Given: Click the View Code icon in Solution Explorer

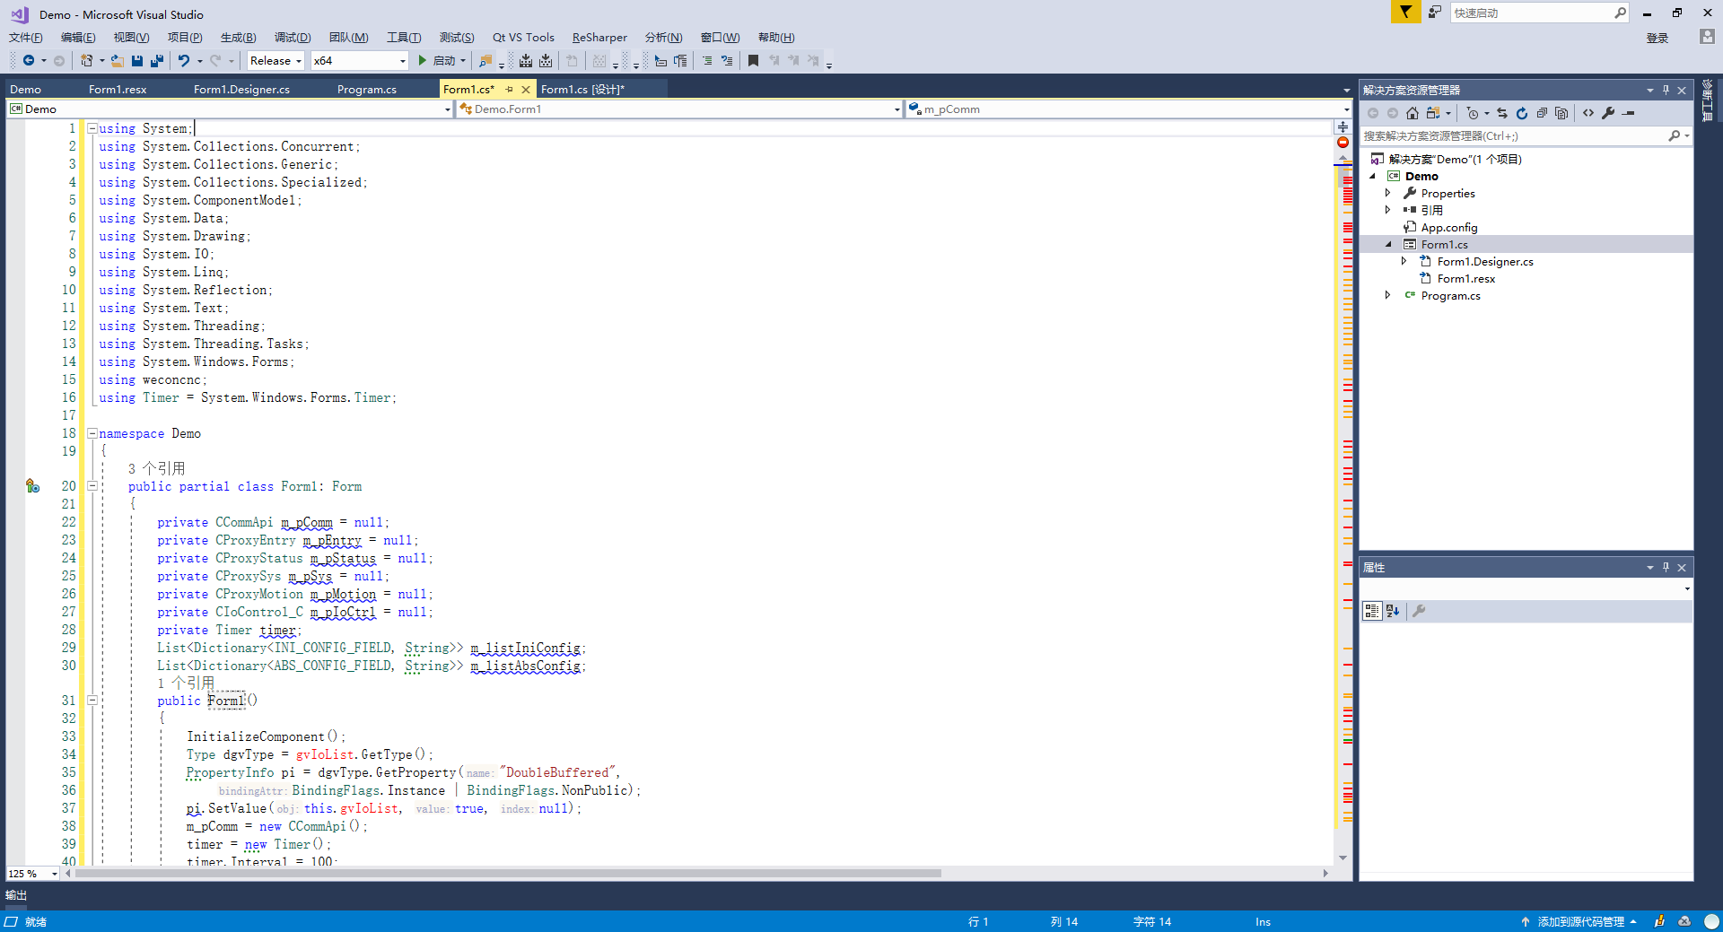Looking at the screenshot, I should [1588, 113].
